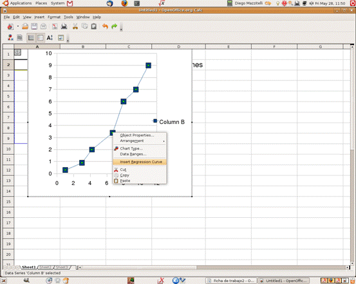Click the Chart Type toolbar icon

tap(10, 38)
